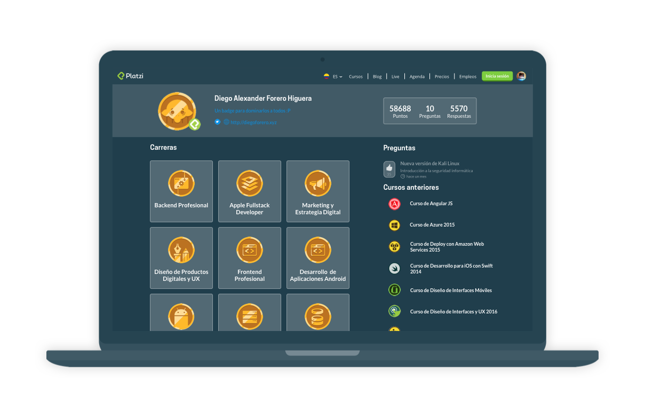Open Curso de Diseño de Interfaces Móviles
The width and height of the screenshot is (645, 412).
click(451, 290)
